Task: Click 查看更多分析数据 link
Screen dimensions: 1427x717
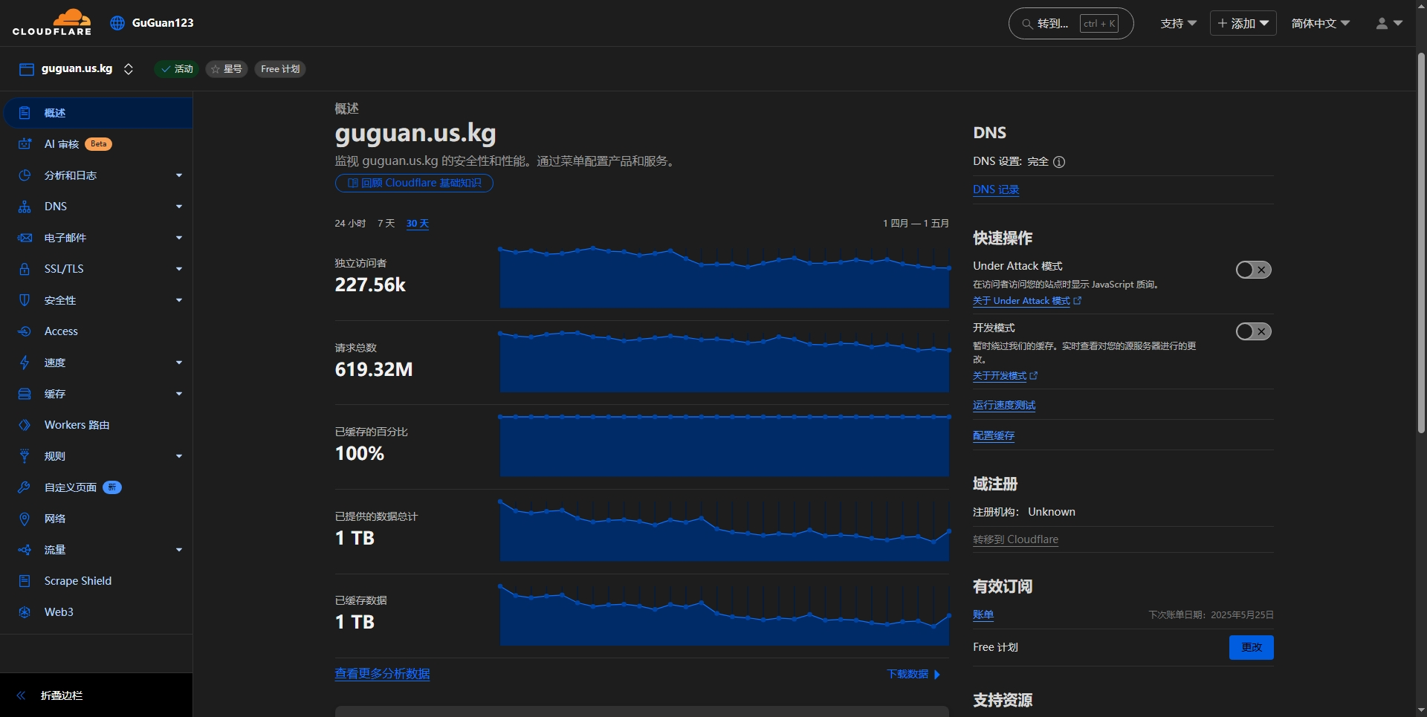Action: pyautogui.click(x=382, y=674)
